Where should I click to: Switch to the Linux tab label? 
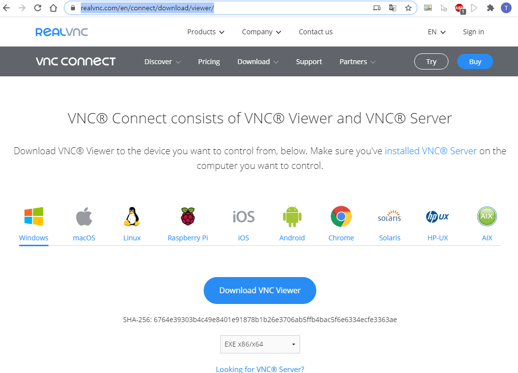132,238
